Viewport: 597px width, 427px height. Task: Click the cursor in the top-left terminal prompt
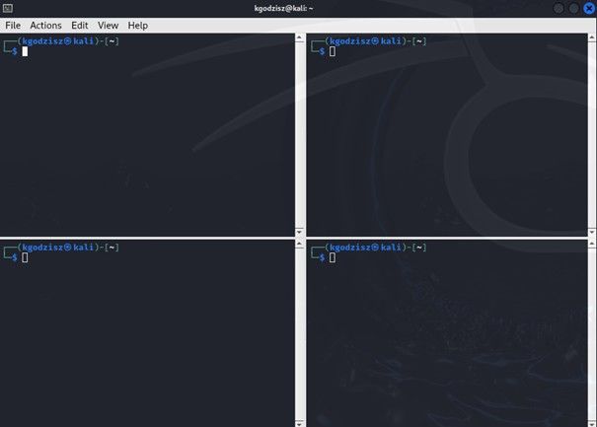(25, 51)
